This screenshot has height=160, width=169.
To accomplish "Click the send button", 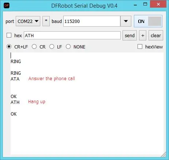I will point(129,35).
